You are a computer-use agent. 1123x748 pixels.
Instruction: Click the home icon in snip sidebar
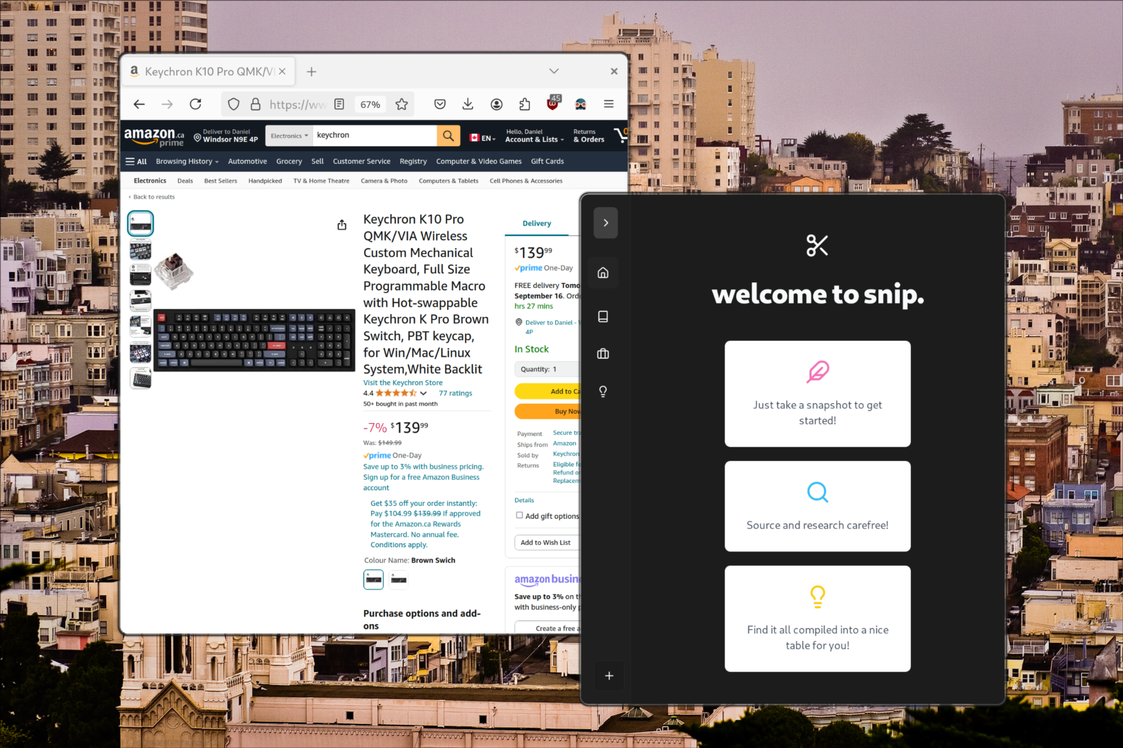[603, 273]
